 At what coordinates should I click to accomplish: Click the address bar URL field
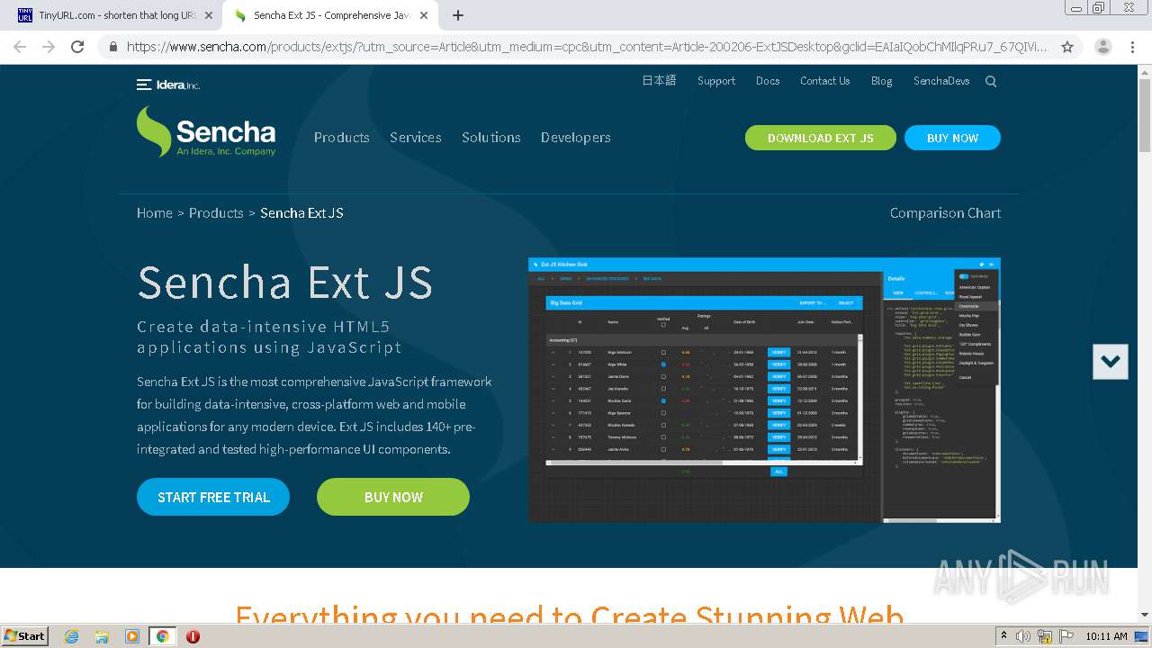tap(587, 47)
